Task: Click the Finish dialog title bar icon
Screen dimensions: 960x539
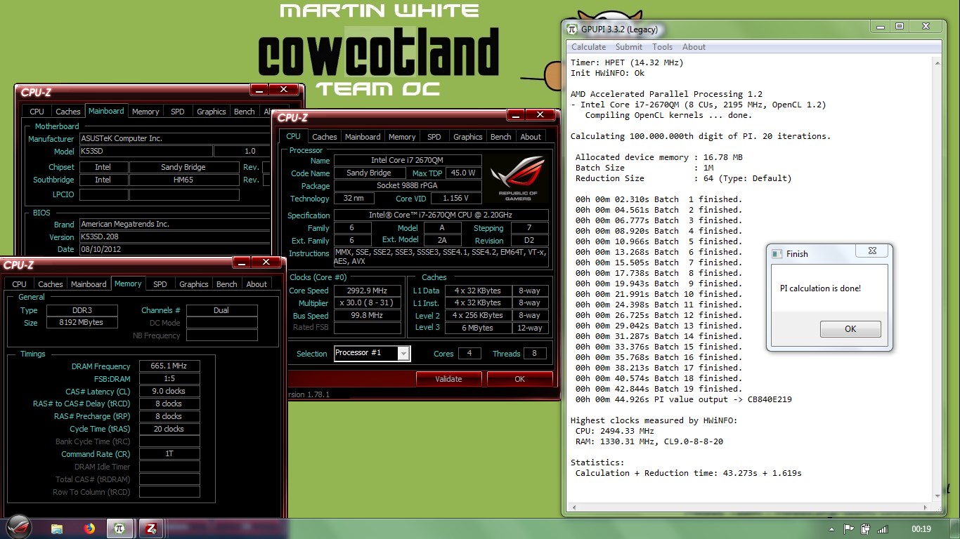Action: [777, 253]
